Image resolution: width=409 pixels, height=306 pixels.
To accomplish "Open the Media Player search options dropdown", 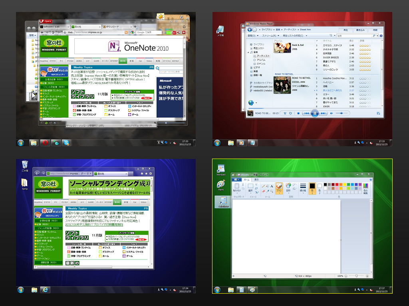I will 377,35.
